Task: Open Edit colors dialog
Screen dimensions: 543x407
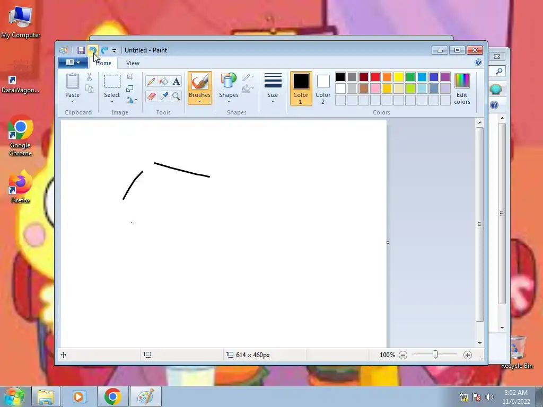Action: point(462,89)
